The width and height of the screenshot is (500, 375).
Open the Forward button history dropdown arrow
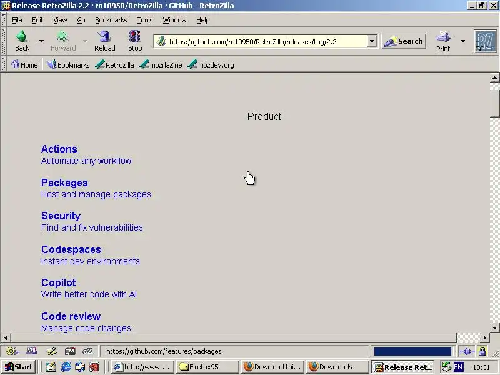[x=85, y=41]
